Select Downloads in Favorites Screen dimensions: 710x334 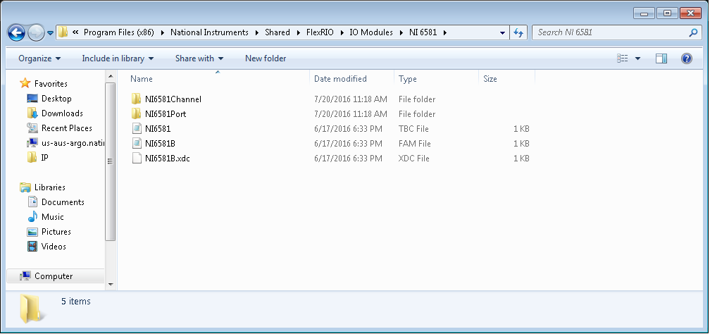[x=62, y=113]
